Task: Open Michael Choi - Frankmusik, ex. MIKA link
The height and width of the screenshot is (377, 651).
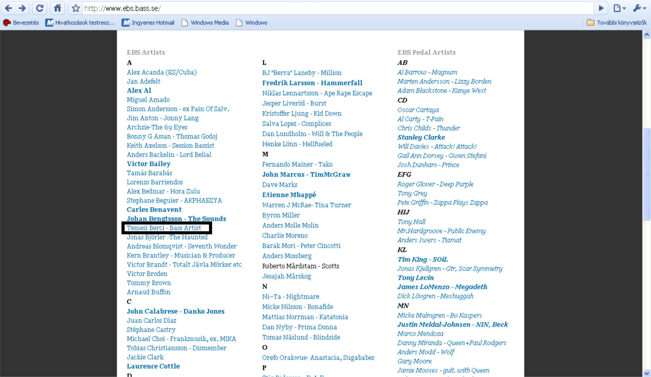Action: [182, 339]
